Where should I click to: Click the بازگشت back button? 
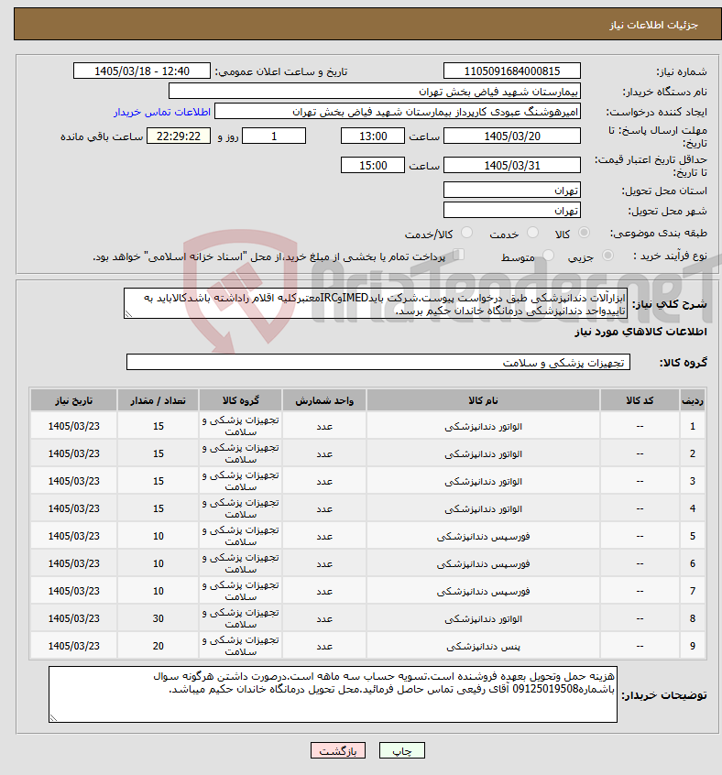338,751
